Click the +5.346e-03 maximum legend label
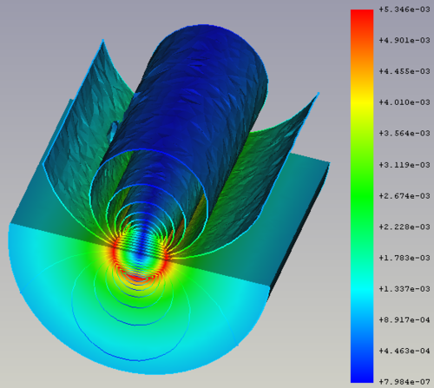 pyautogui.click(x=404, y=10)
